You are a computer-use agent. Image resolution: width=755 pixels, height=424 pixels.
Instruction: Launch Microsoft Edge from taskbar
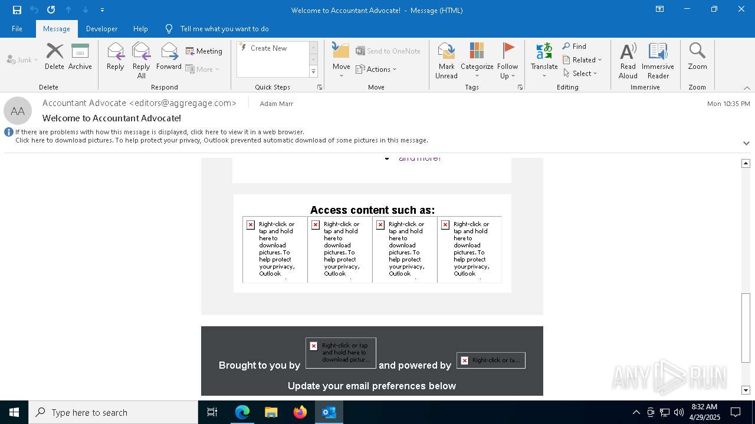[242, 412]
